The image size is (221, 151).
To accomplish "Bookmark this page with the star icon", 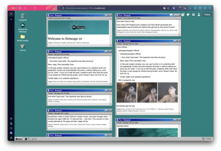I will pyautogui.click(x=168, y=8).
